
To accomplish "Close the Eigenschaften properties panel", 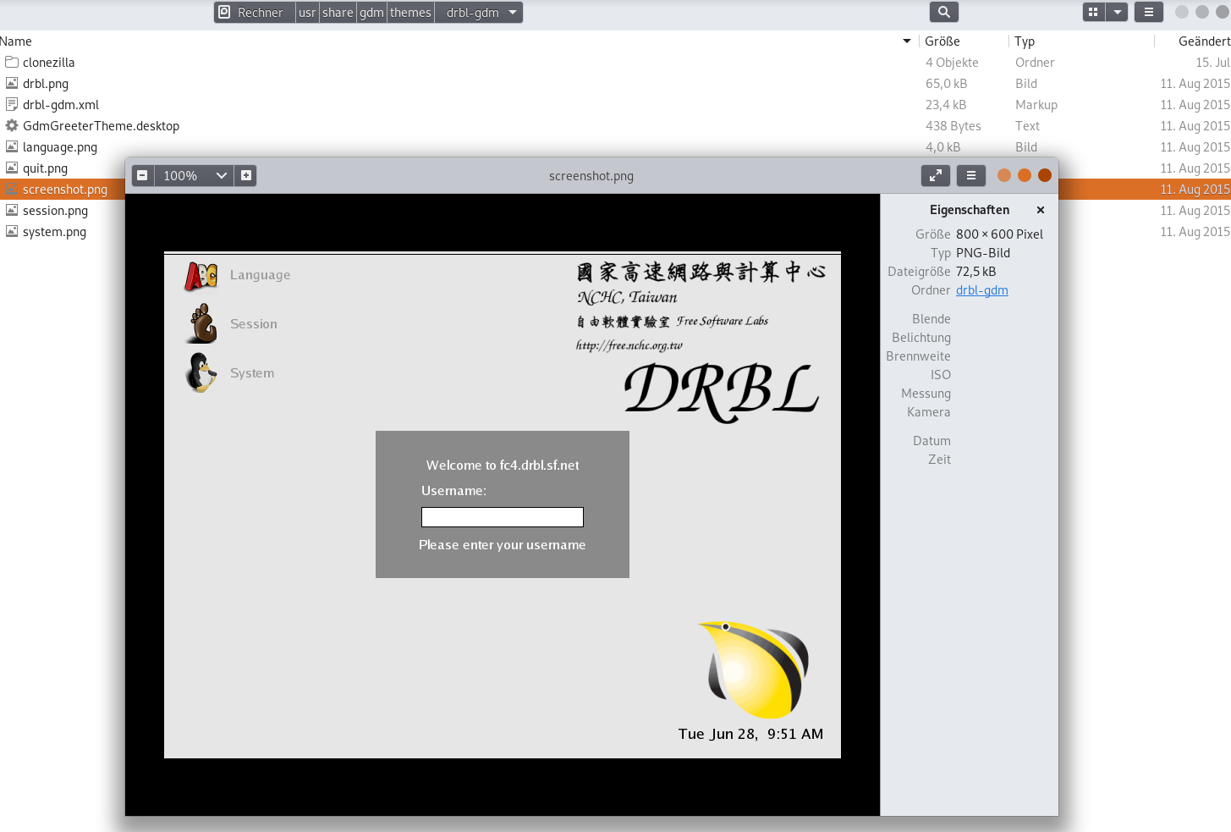I will click(x=1041, y=210).
